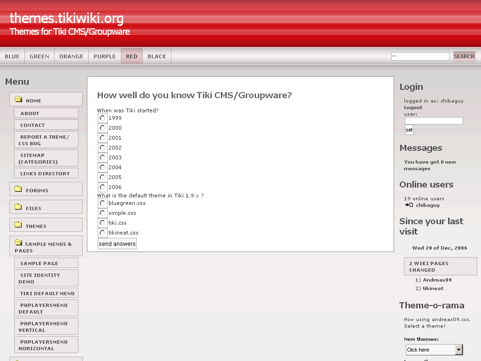
Task: Click the folder icon beside Themes
Action: pyautogui.click(x=18, y=225)
